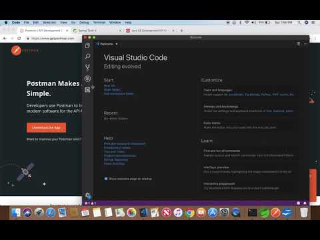Open the Extensions view in VS Code activity bar
This screenshot has width=320, height=240.
coord(87,90)
